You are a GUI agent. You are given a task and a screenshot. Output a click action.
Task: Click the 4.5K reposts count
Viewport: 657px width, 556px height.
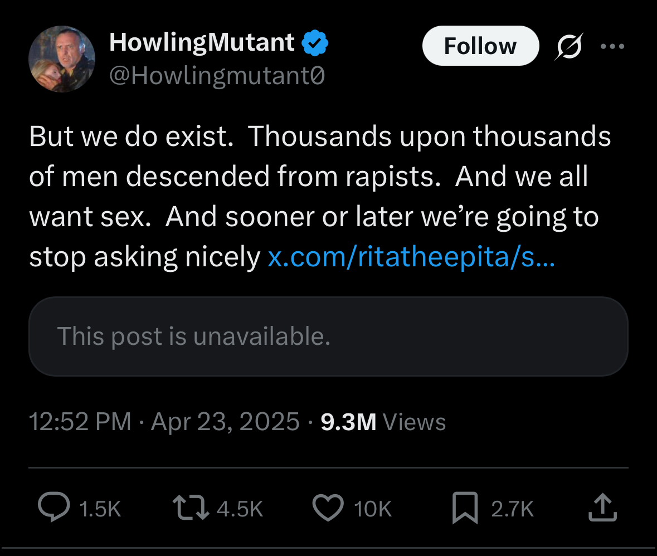(x=240, y=509)
